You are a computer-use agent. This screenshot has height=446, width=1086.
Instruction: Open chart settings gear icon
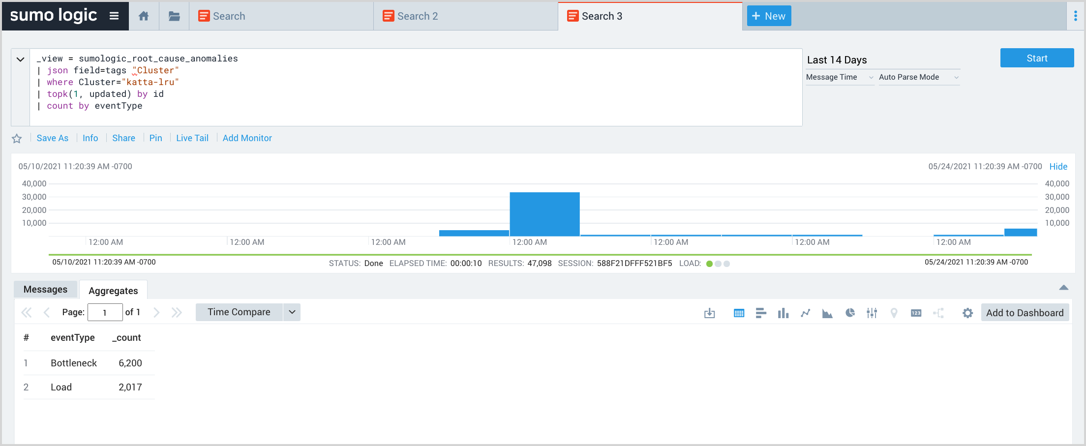pyautogui.click(x=967, y=313)
